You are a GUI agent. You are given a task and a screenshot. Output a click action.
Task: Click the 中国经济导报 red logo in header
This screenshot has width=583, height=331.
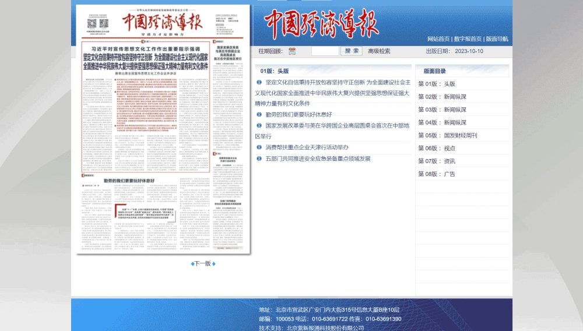click(x=321, y=24)
